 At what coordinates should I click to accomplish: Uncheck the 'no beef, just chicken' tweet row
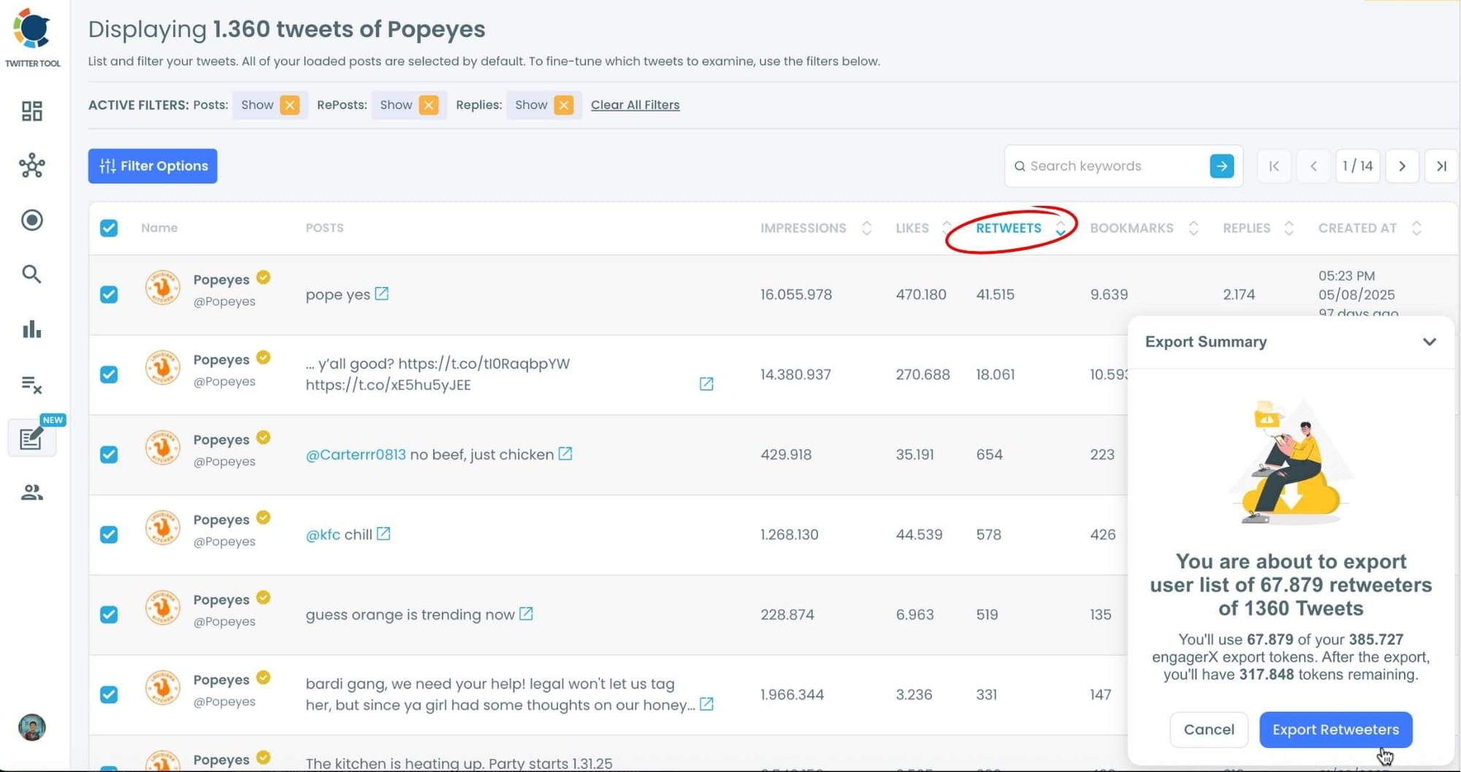pyautogui.click(x=109, y=454)
